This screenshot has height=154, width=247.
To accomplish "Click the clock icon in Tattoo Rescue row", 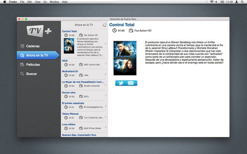I will (x=66, y=118).
